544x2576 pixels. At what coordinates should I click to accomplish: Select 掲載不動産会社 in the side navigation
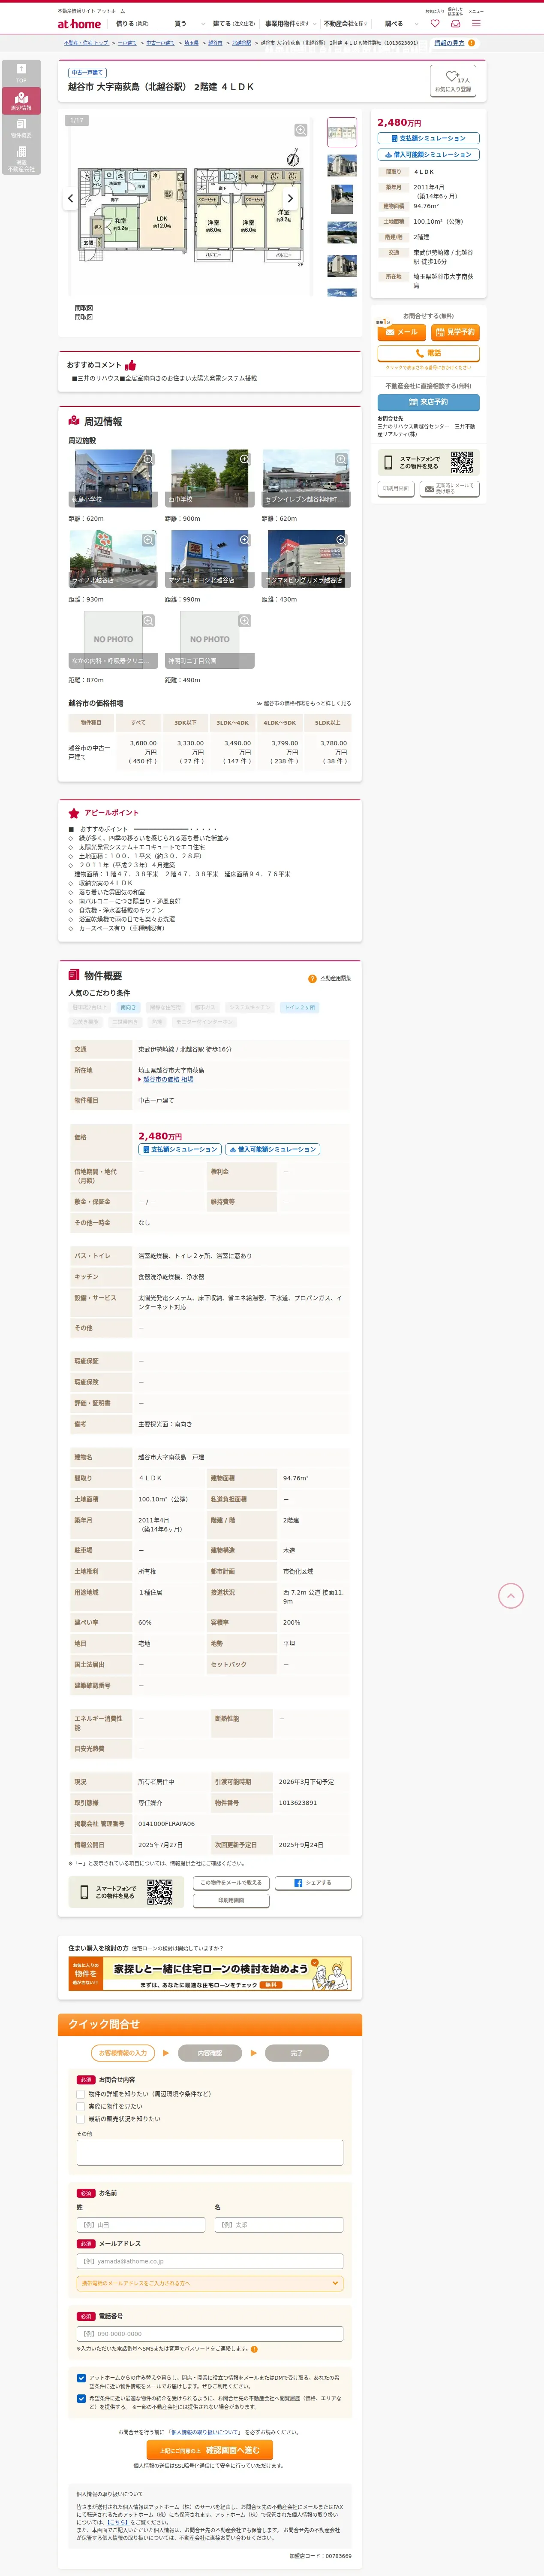pos(21,158)
